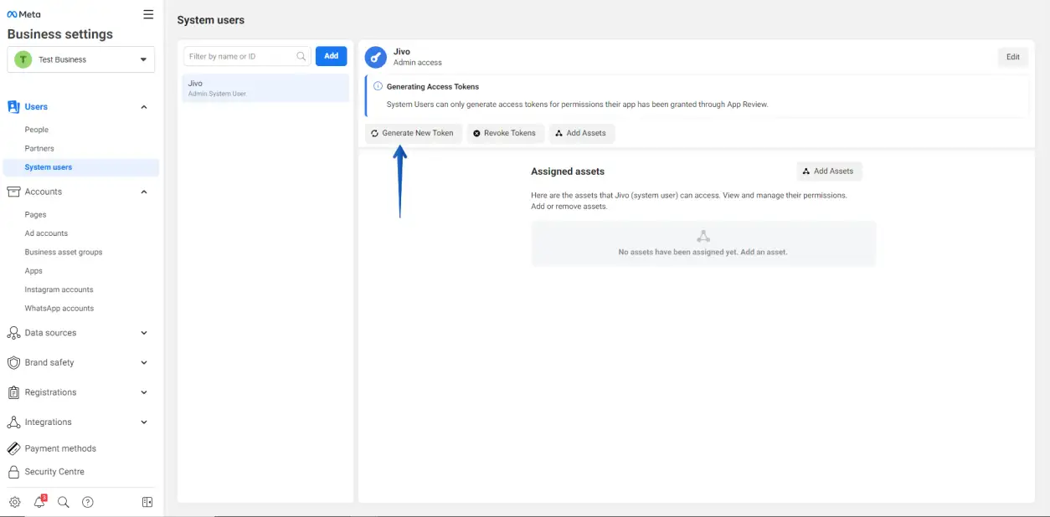Image resolution: width=1050 pixels, height=517 pixels.
Task: Click the search magnifier icon in bottom bar
Action: tap(64, 502)
